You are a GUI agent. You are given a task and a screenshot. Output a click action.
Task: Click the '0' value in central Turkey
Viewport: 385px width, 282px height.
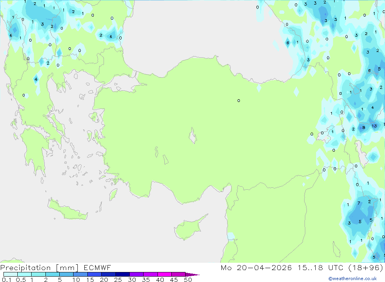click(x=239, y=101)
